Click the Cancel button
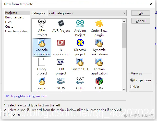Image resolution: width=157 pixels, height=121 pixels. tap(141, 21)
